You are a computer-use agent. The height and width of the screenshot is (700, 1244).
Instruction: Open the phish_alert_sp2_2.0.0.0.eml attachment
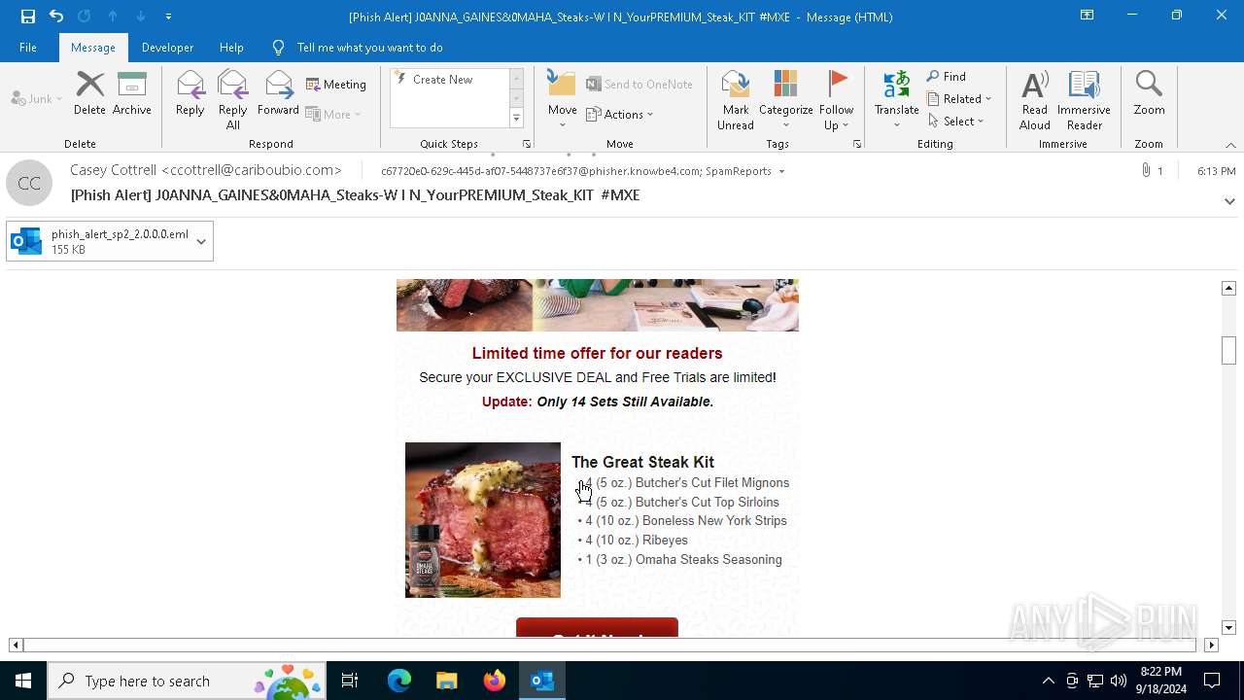[x=100, y=241]
